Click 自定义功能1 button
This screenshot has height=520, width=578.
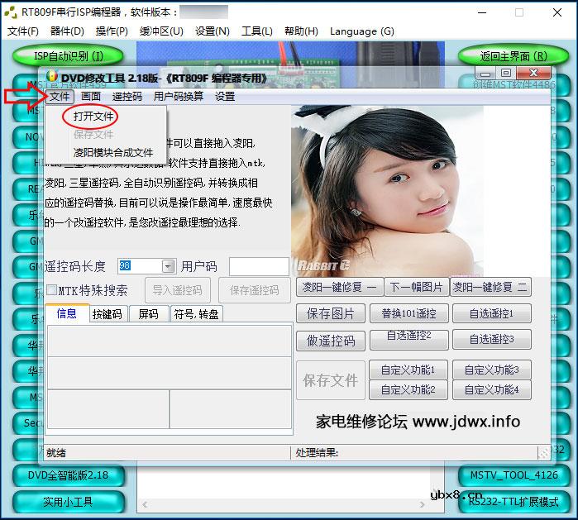[x=408, y=370]
